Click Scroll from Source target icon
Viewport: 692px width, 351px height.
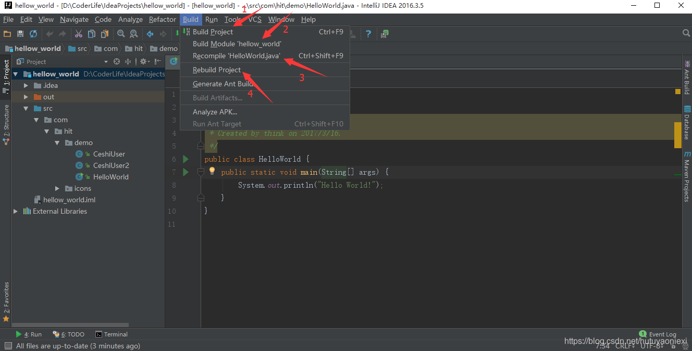(117, 61)
